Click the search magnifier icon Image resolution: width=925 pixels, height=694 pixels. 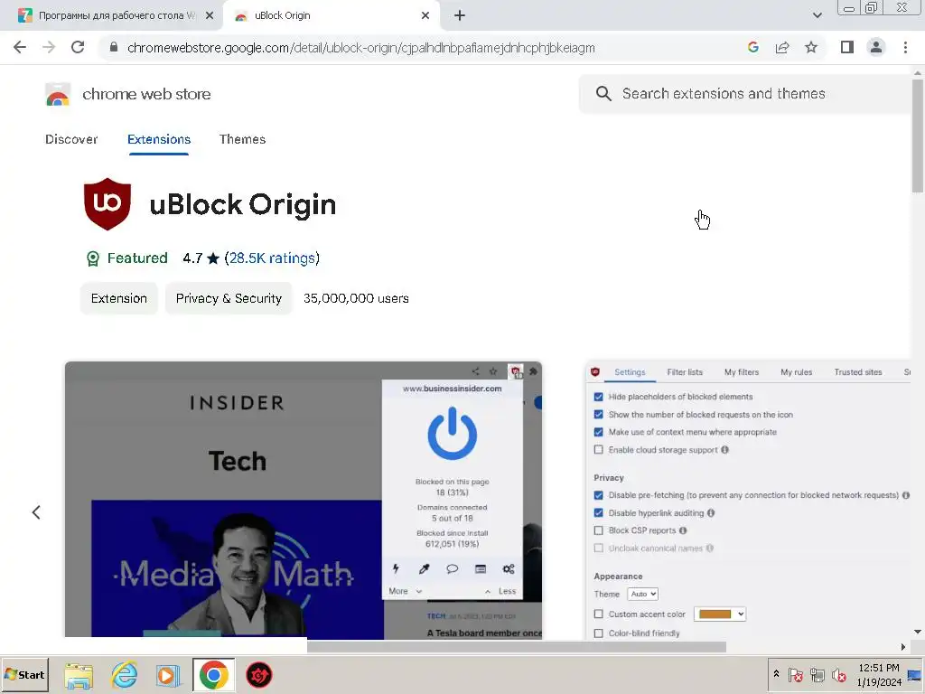603,94
